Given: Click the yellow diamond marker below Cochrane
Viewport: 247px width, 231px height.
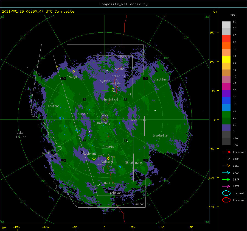Looking at the screenshot, I should [x=94, y=159].
